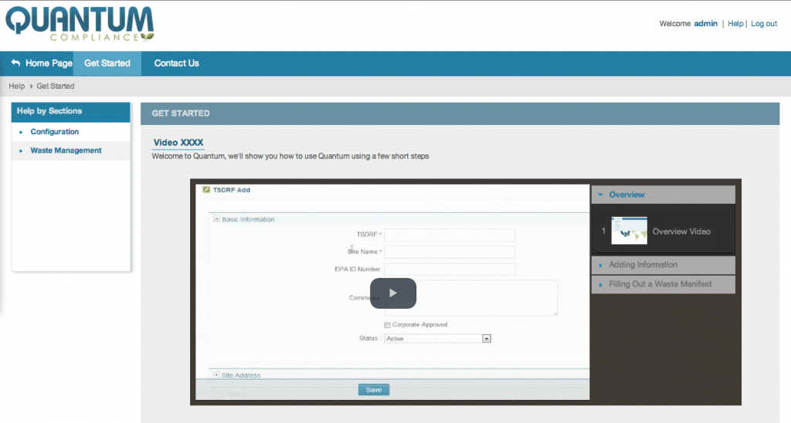Image resolution: width=791 pixels, height=423 pixels.
Task: Open the Contact Us tab
Action: (x=177, y=63)
